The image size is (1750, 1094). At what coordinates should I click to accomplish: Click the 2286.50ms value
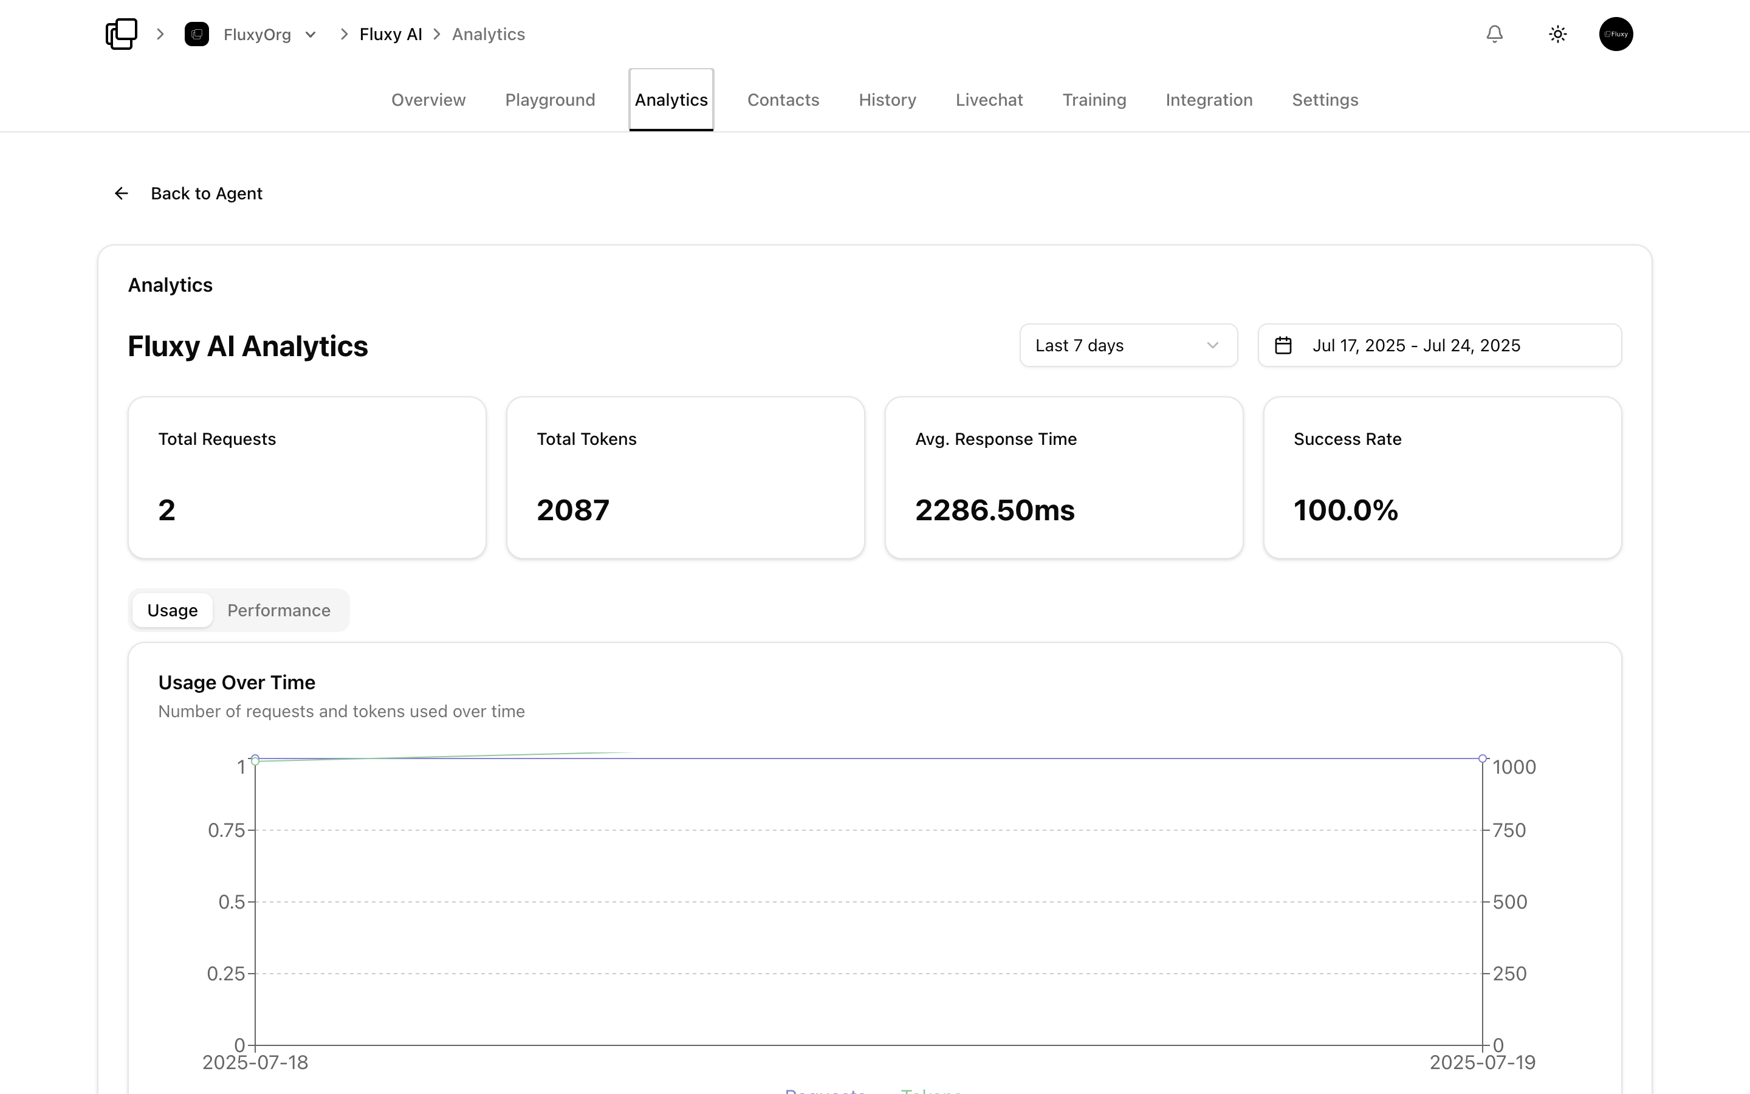(x=994, y=510)
